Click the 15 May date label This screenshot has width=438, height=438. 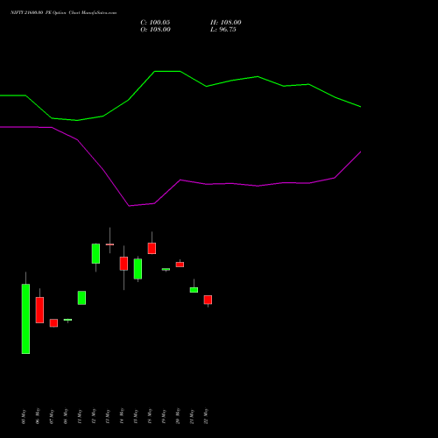pyautogui.click(x=136, y=416)
